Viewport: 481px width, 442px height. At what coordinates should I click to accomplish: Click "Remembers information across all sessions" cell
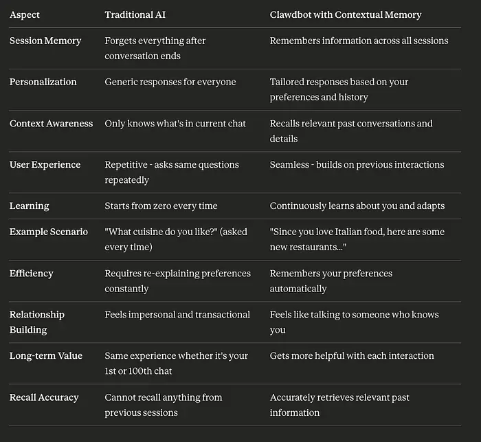(359, 41)
